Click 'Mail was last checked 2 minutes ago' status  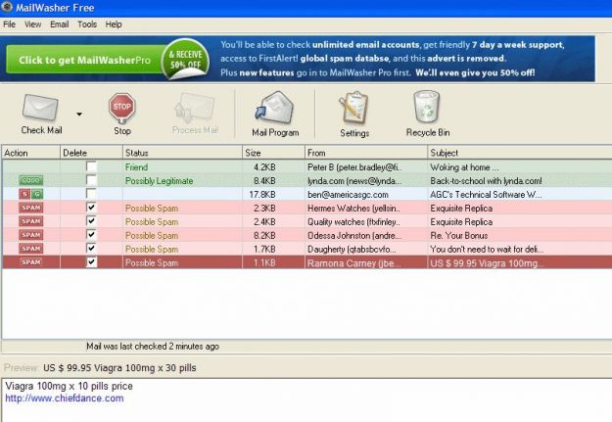(x=153, y=347)
